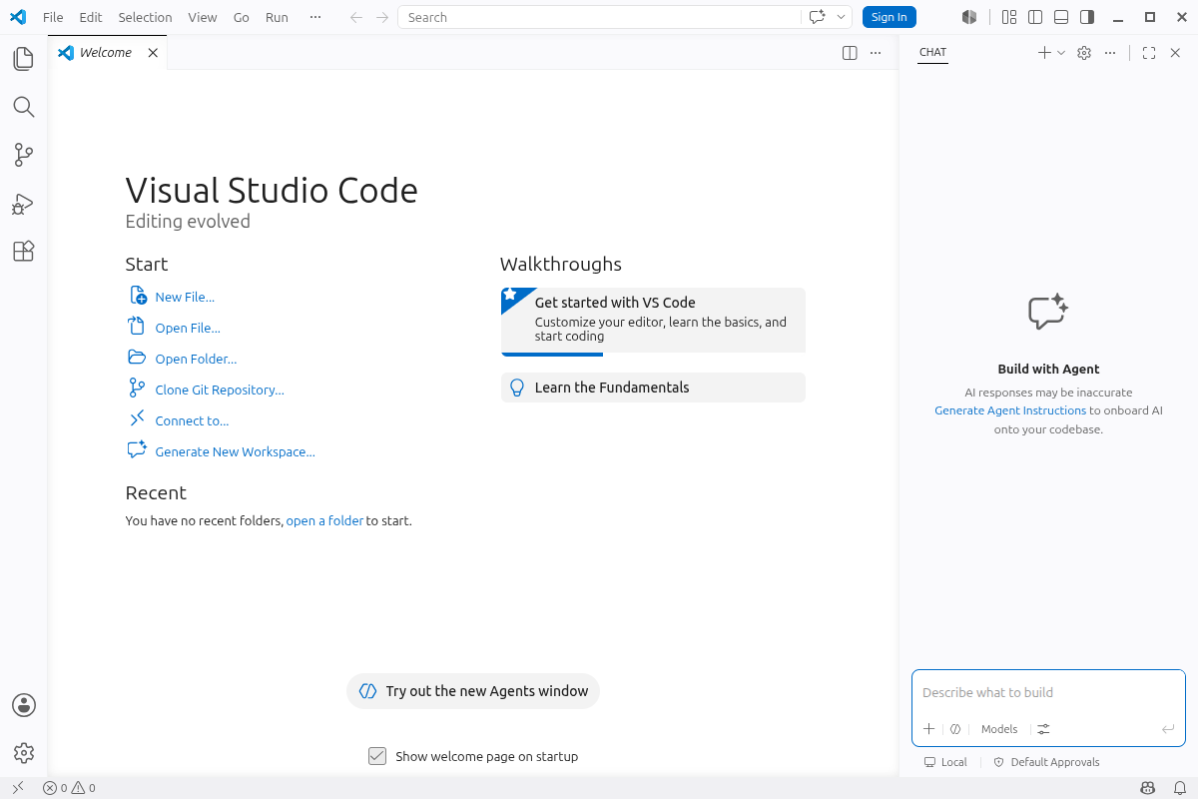Open the Edit menu
Image resolution: width=1198 pixels, height=799 pixels.
(x=91, y=17)
